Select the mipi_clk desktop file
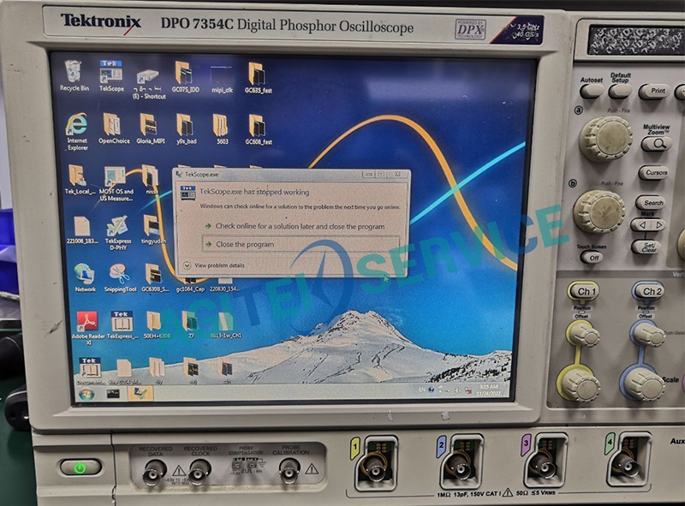685x506 pixels. point(222,80)
